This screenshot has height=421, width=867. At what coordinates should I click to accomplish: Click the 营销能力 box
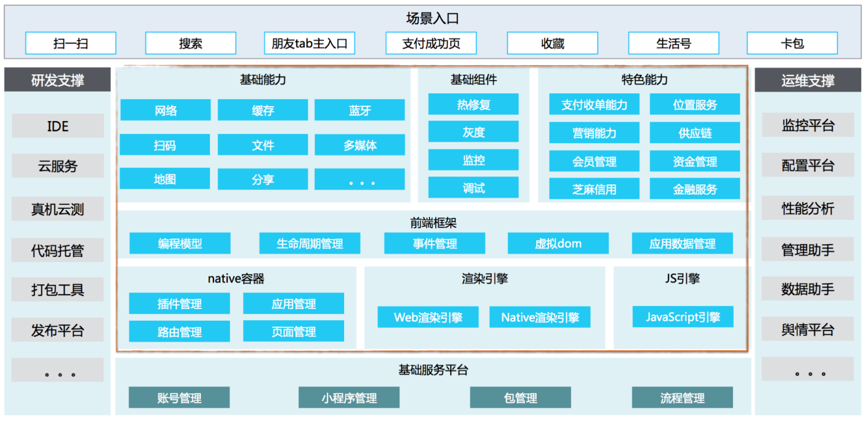[x=594, y=133]
